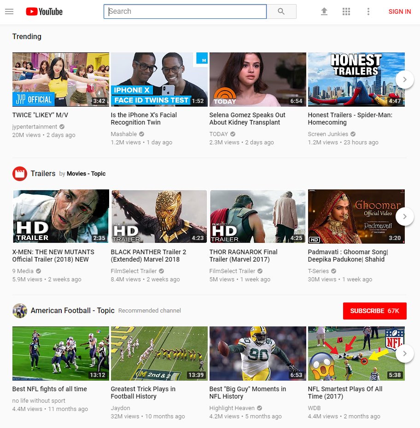
Task: Visit Jaydon channel
Action: point(121,408)
